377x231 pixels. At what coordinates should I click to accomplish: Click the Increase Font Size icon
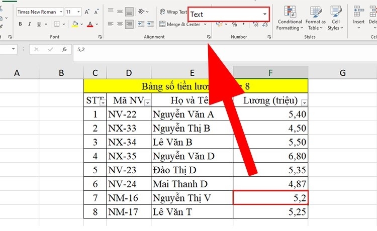coord(87,12)
